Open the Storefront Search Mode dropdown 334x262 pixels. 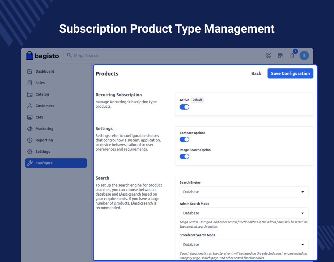[244, 244]
